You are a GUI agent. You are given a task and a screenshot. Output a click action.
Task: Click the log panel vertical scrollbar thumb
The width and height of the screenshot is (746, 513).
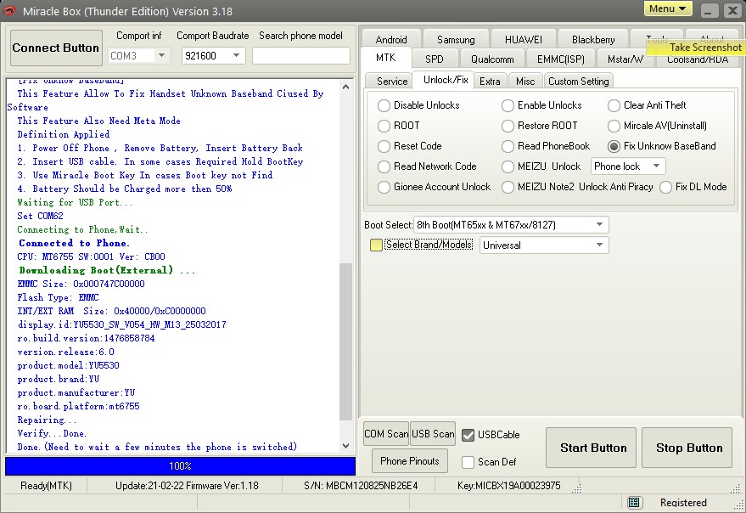pos(346,341)
